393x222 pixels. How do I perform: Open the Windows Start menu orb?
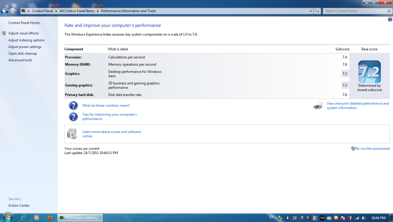7,217
